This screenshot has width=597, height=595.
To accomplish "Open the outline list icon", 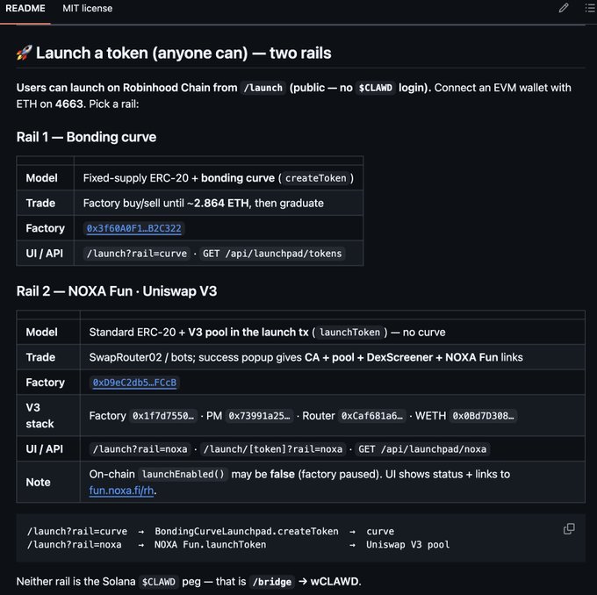I will (591, 8).
